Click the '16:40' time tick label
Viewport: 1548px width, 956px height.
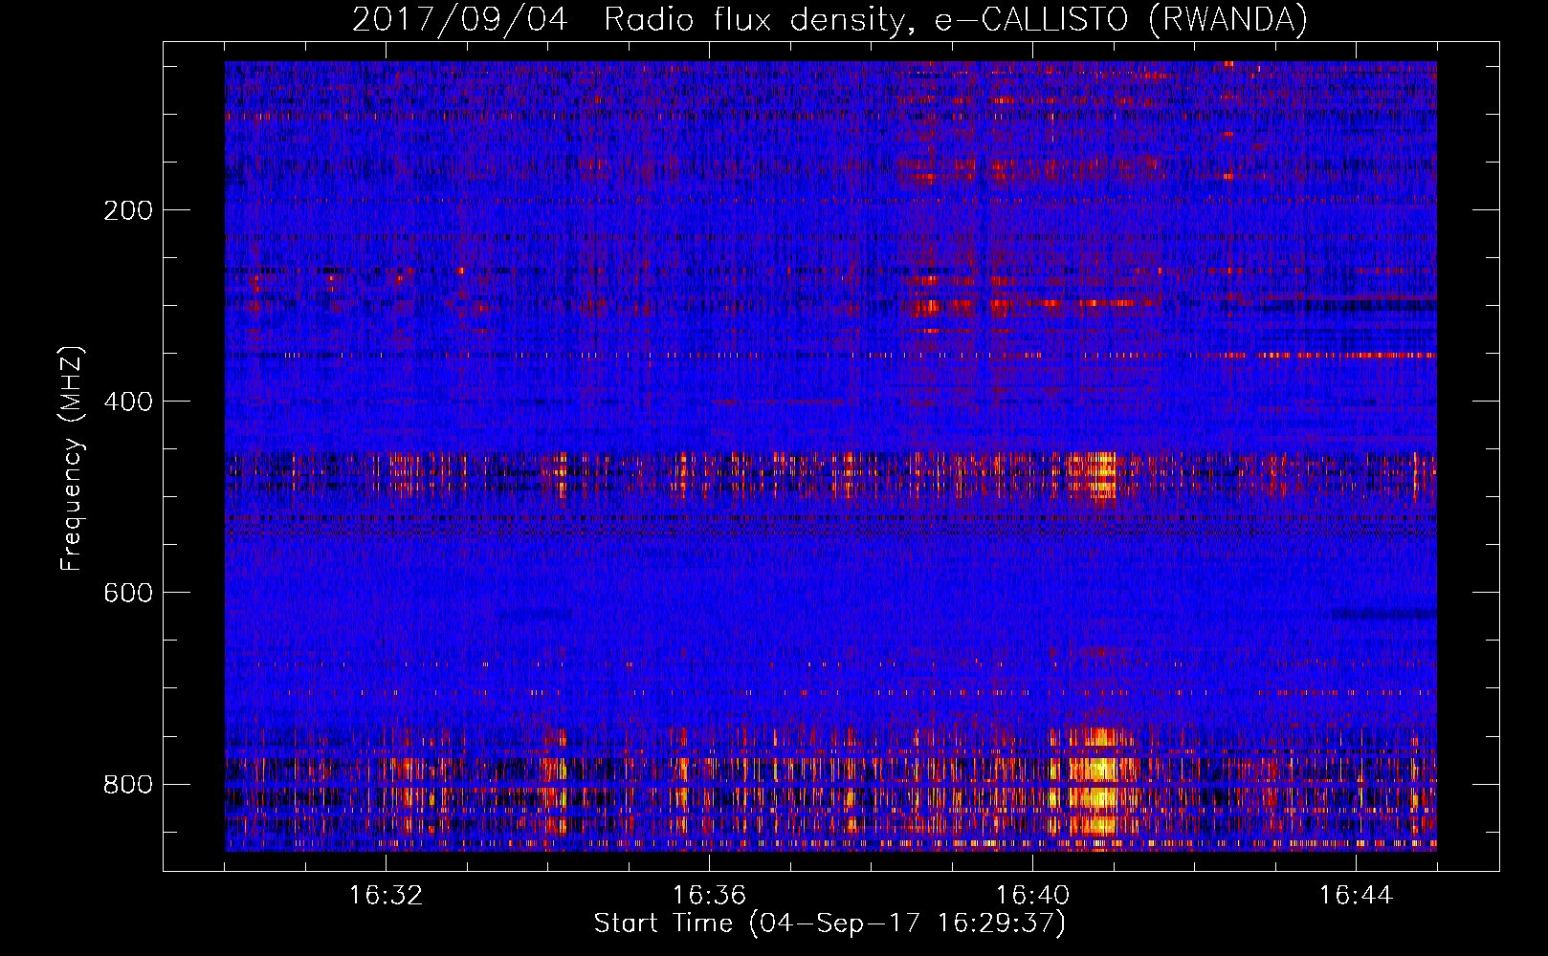(1032, 896)
